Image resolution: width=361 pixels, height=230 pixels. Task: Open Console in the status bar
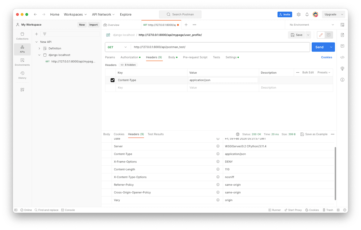pyautogui.click(x=68, y=210)
